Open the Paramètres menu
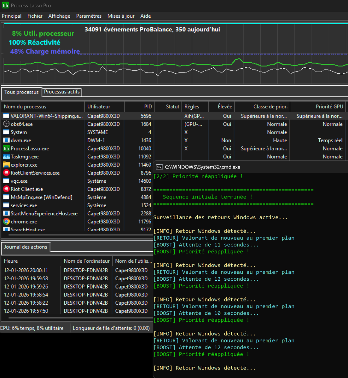 pyautogui.click(x=89, y=16)
